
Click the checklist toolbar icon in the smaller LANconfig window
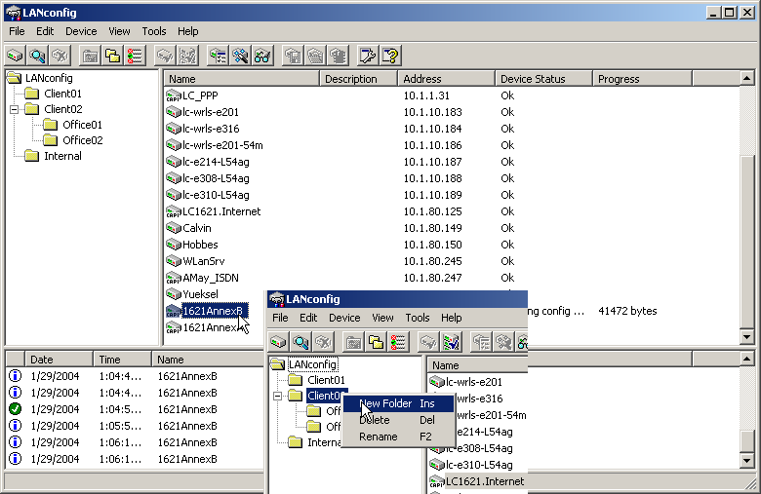pyautogui.click(x=398, y=342)
